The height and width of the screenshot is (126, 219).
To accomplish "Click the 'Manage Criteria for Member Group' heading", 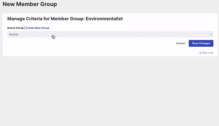I will click(x=46, y=19).
